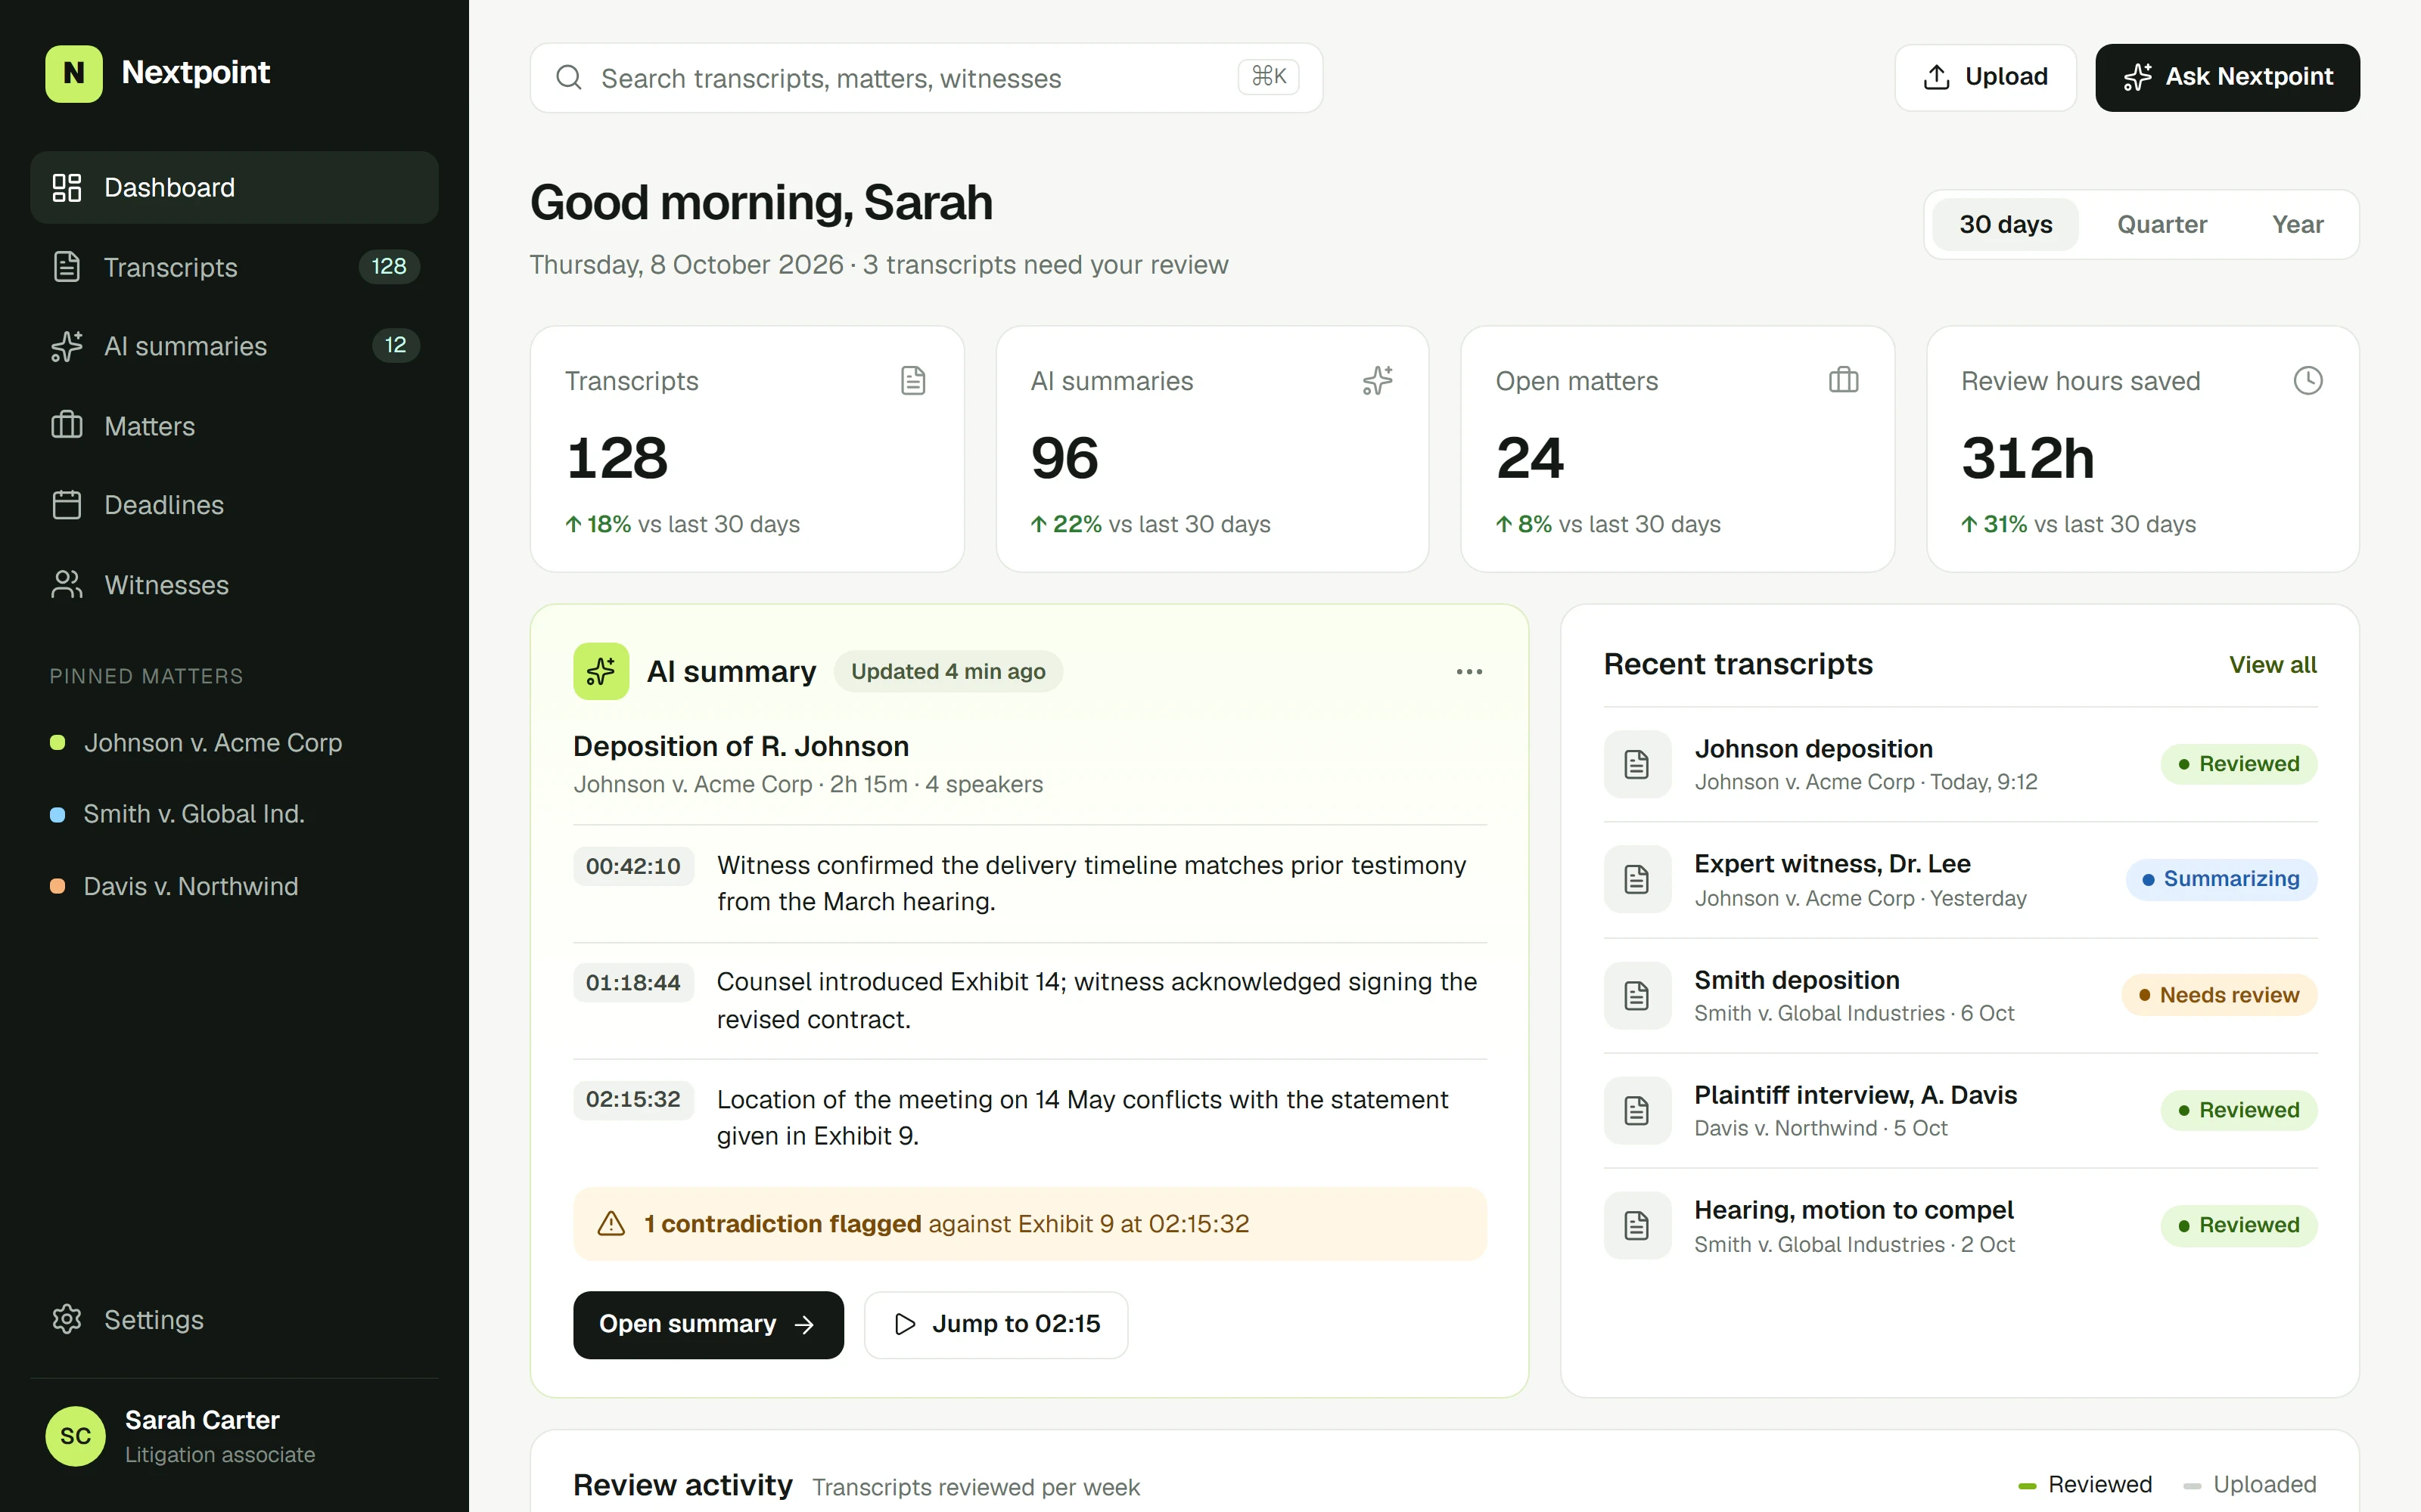This screenshot has height=1512, width=2421.
Task: Click the SC user avatar
Action: pos(75,1436)
